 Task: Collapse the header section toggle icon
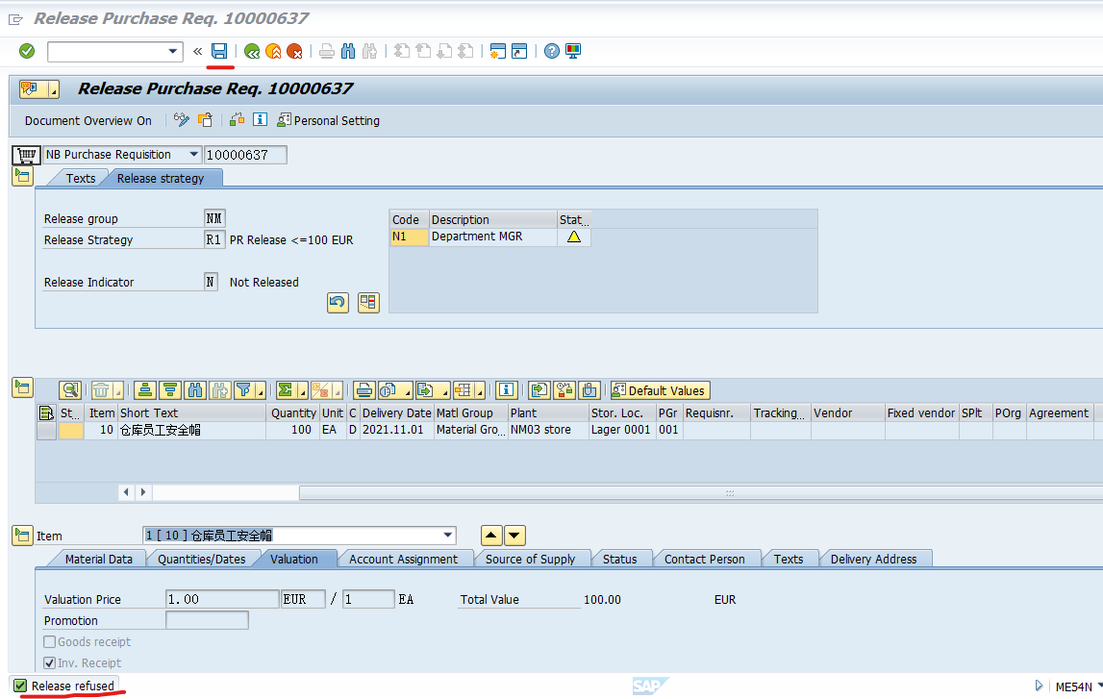pos(22,176)
